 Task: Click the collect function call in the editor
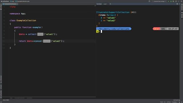[32, 34]
